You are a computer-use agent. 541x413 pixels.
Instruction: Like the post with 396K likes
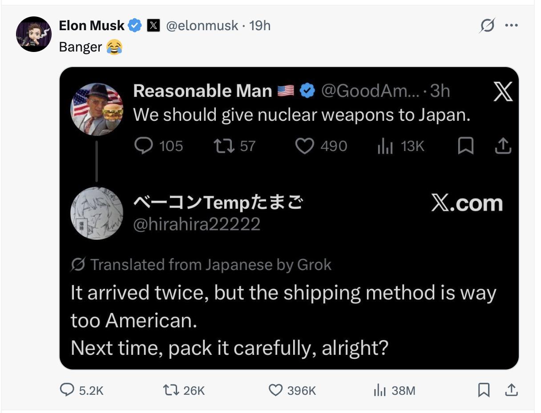pyautogui.click(x=276, y=390)
